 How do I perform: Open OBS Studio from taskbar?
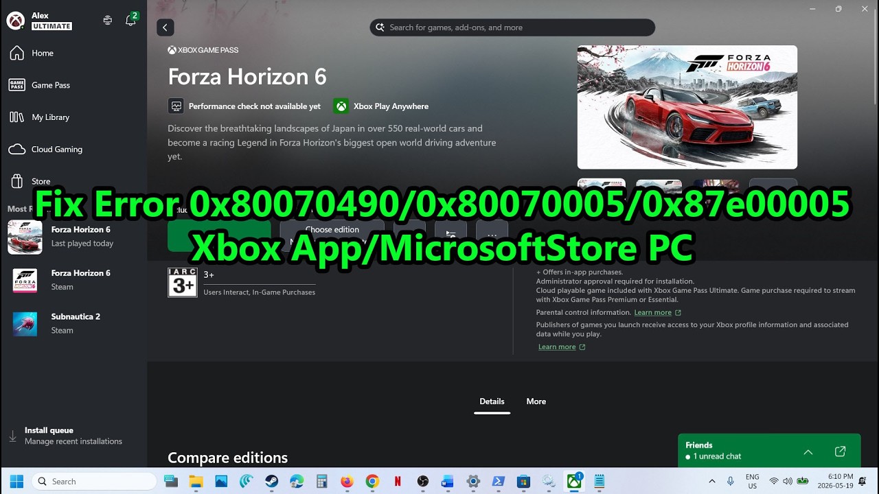[423, 482]
